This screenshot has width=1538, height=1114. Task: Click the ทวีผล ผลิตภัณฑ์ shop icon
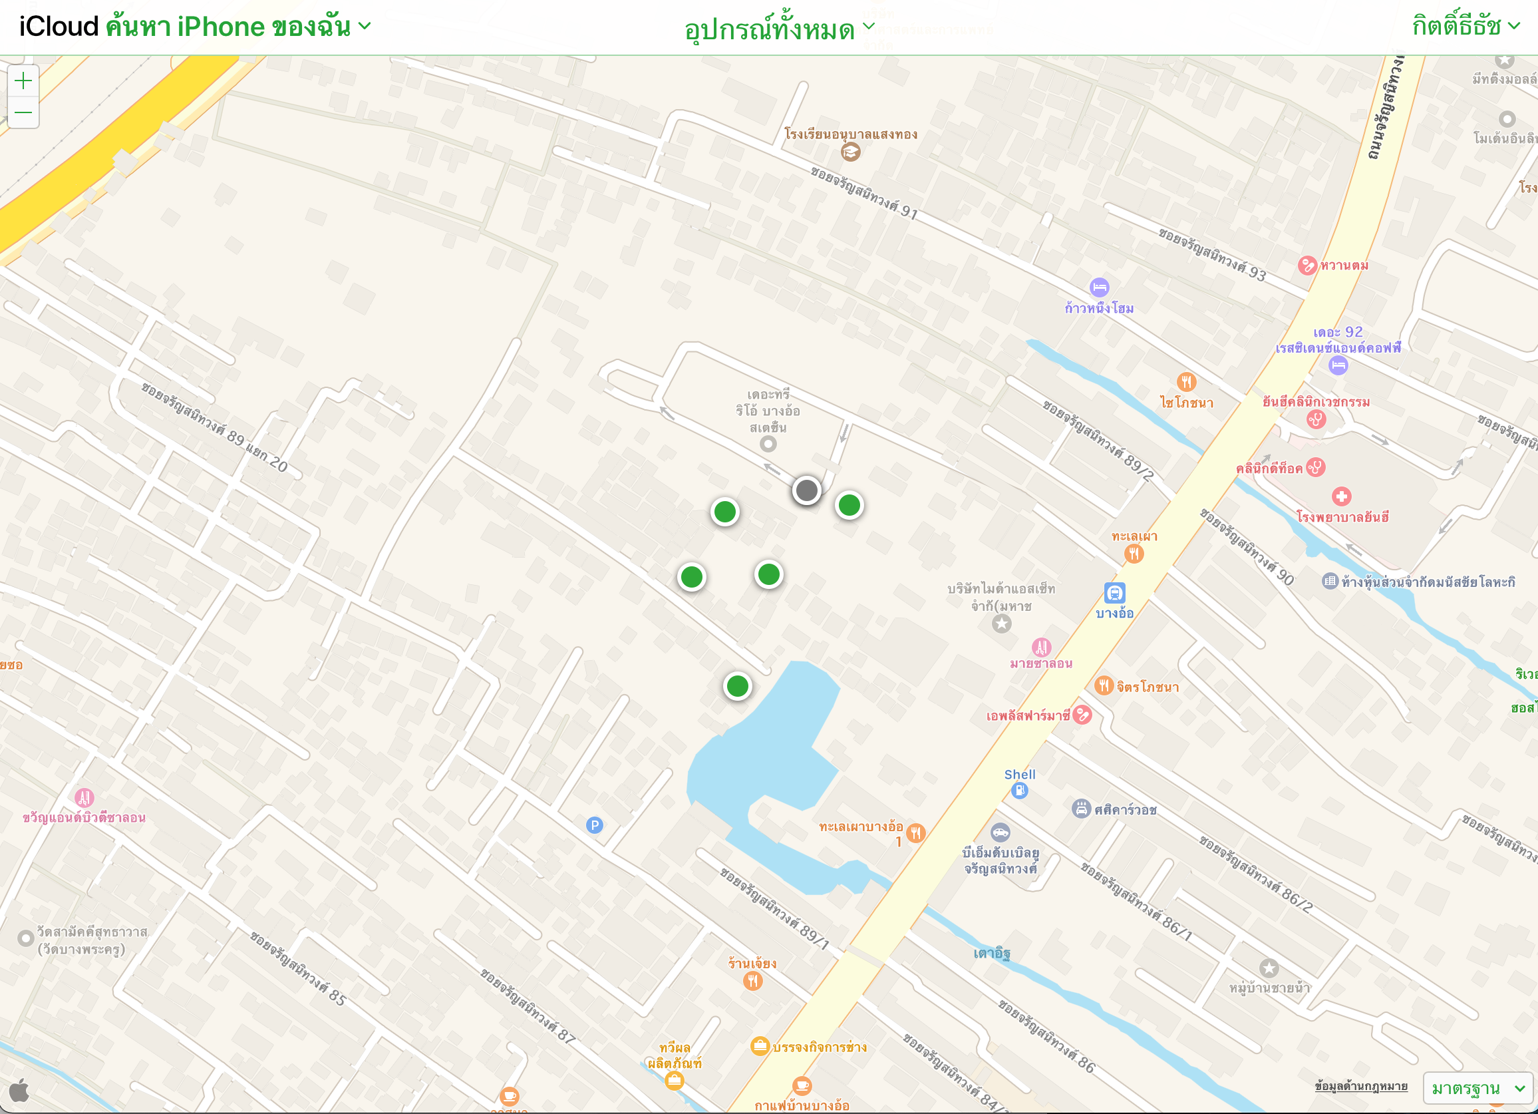(x=673, y=1080)
